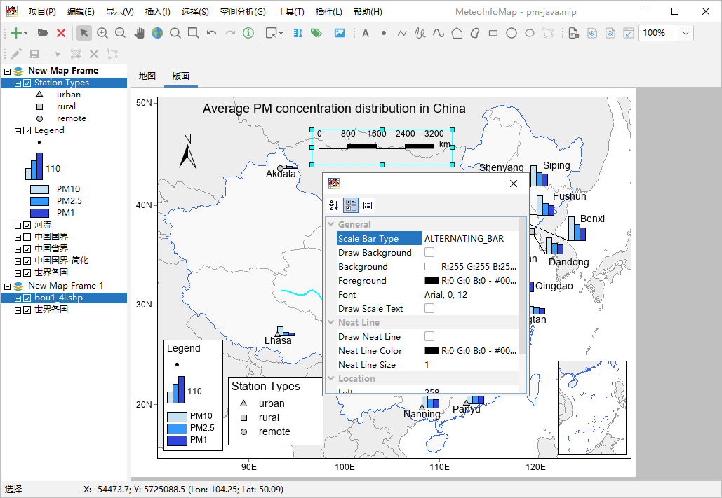The width and height of the screenshot is (722, 498).
Task: Click the Foreground black color swatch
Action: 432,281
